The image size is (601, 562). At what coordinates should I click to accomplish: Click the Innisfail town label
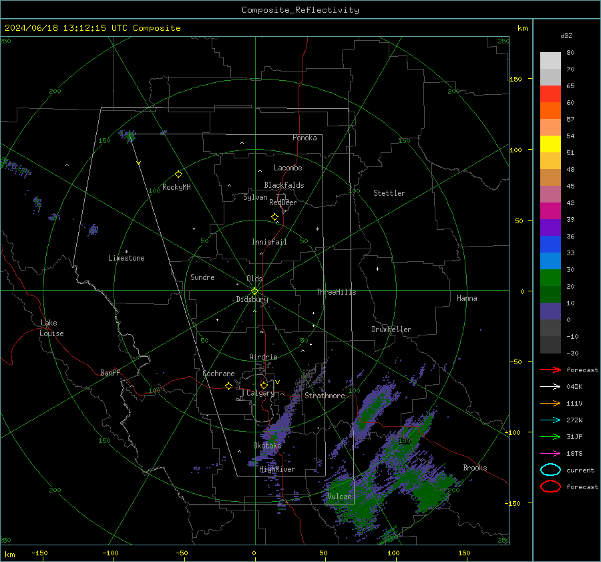click(269, 242)
